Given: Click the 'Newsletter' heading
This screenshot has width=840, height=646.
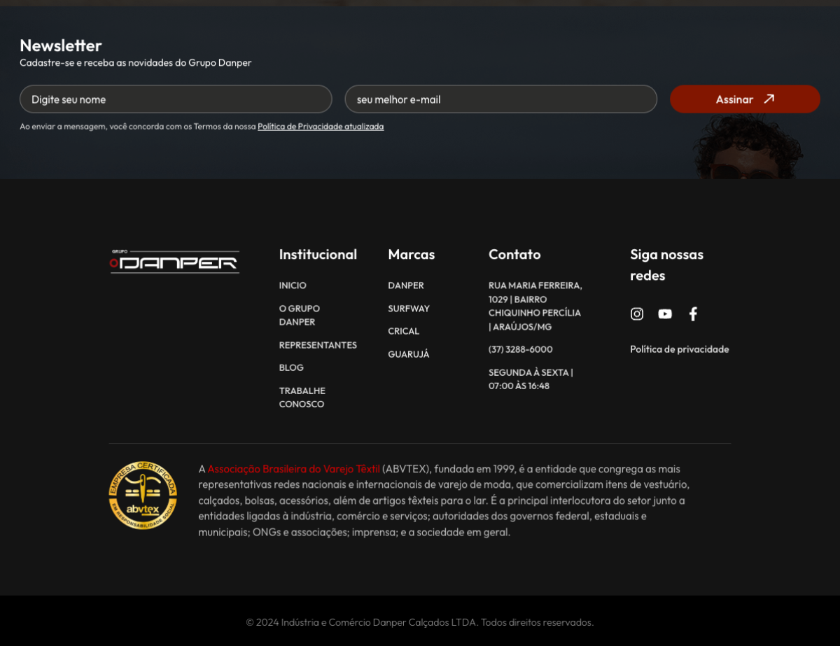Looking at the screenshot, I should coord(61,45).
